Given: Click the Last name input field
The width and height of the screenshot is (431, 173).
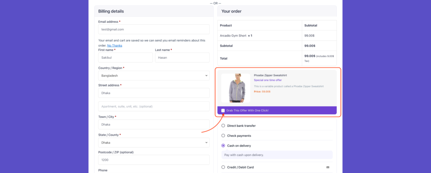Looking at the screenshot, I should (182, 58).
